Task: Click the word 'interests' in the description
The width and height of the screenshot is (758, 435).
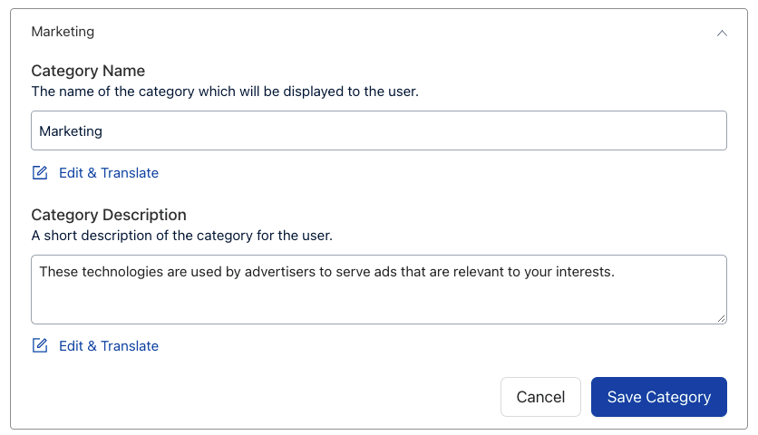Action: [583, 271]
